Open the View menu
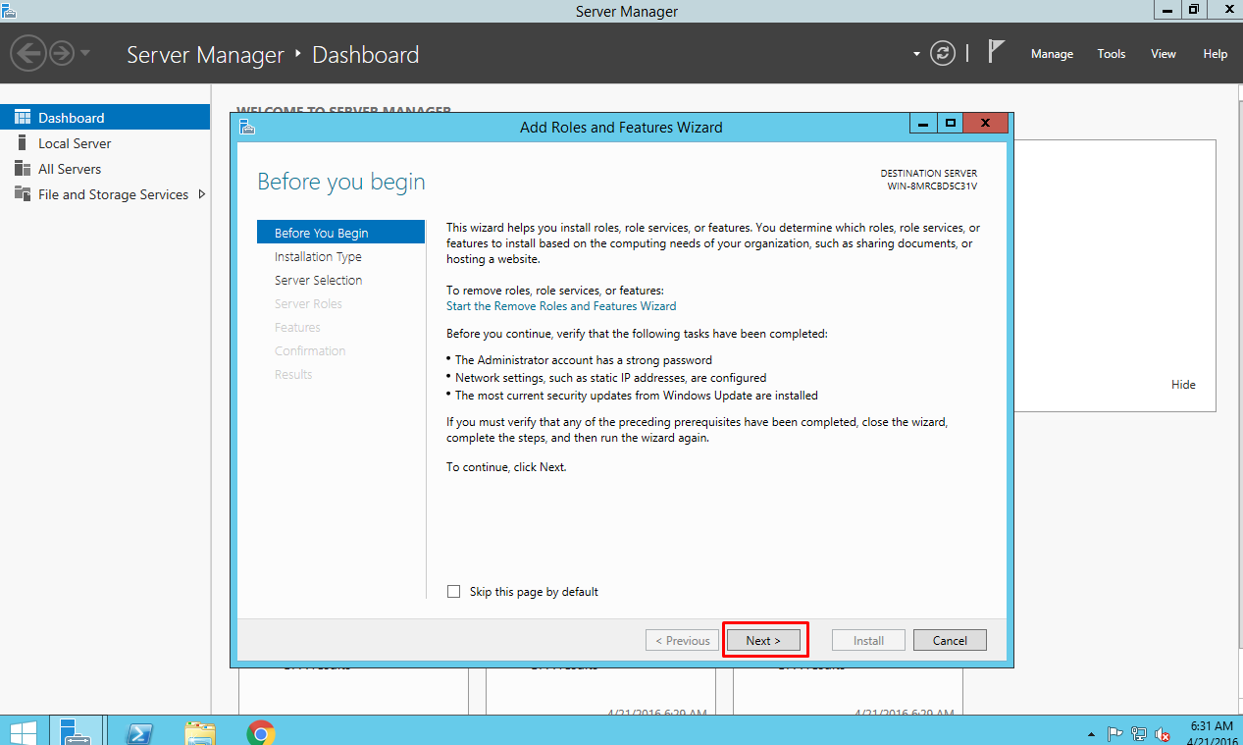This screenshot has height=745, width=1243. (x=1164, y=54)
